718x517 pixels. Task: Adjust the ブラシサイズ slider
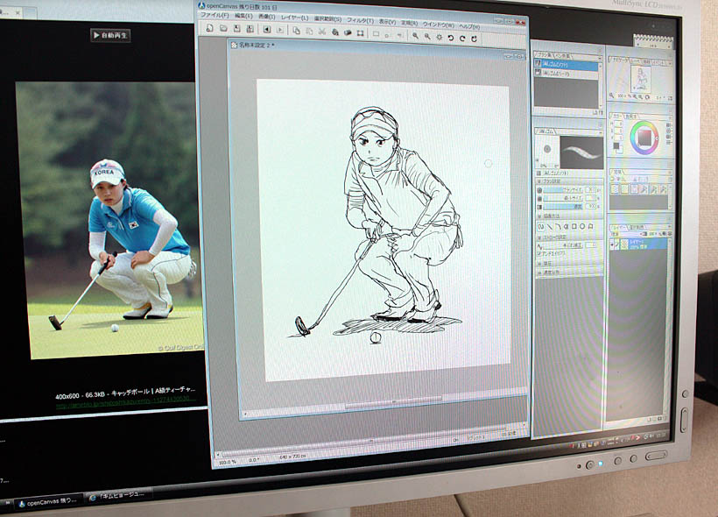[x=563, y=190]
